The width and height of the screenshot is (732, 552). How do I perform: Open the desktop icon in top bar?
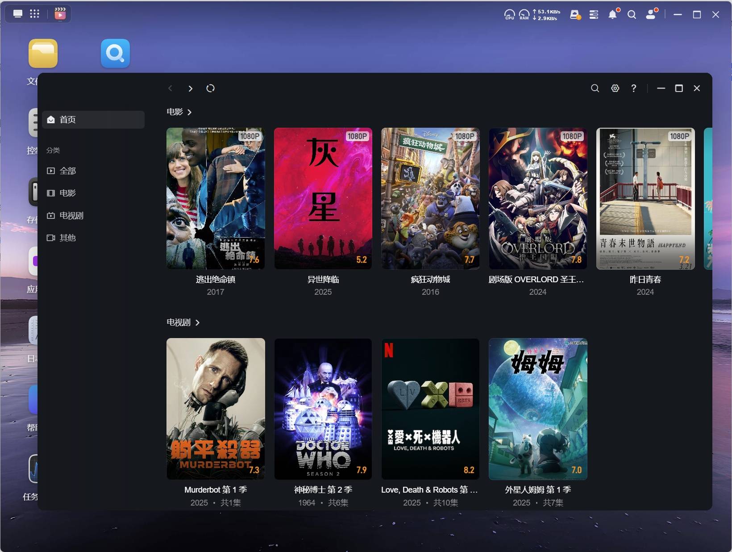point(18,14)
